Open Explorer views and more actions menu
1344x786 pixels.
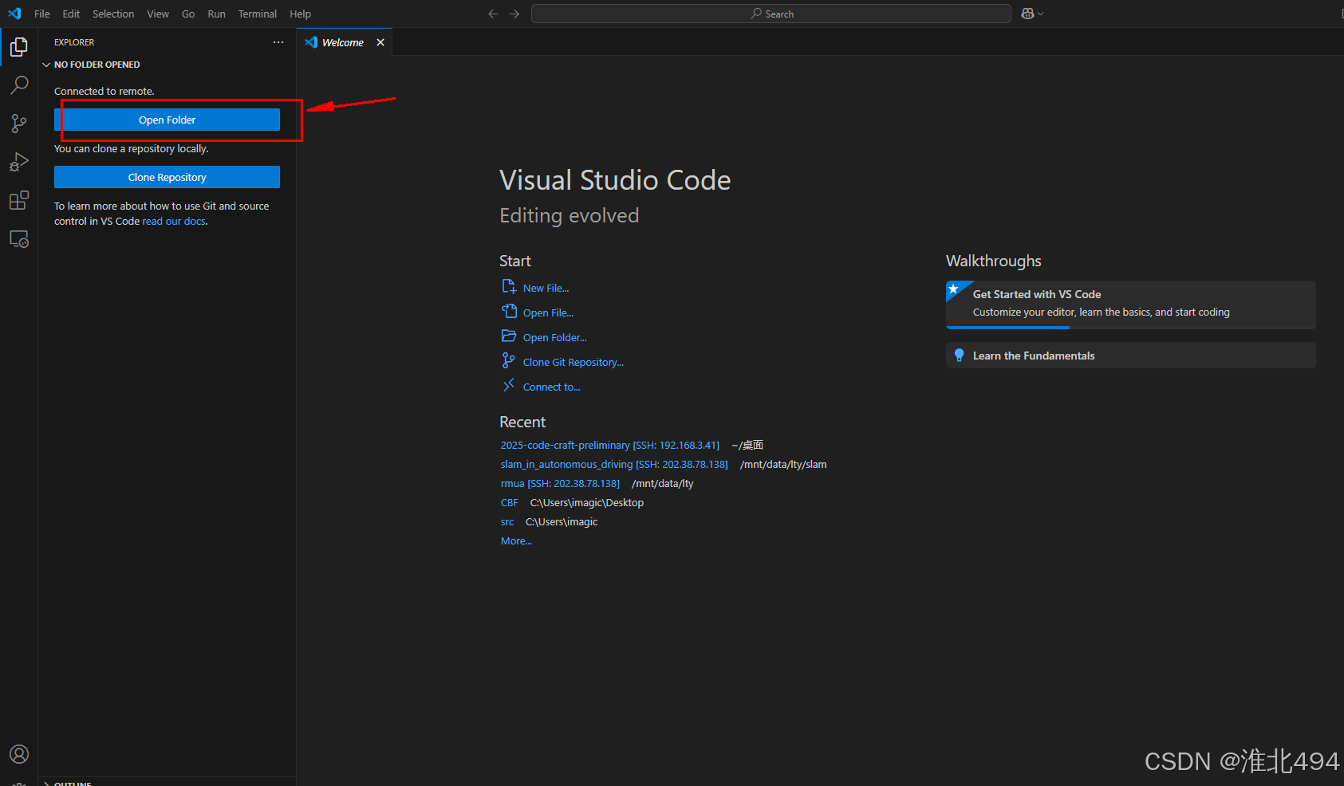click(278, 42)
